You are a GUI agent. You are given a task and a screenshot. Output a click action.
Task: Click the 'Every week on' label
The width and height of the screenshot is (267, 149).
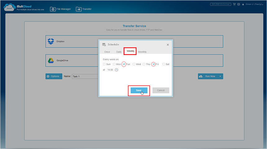(111, 59)
